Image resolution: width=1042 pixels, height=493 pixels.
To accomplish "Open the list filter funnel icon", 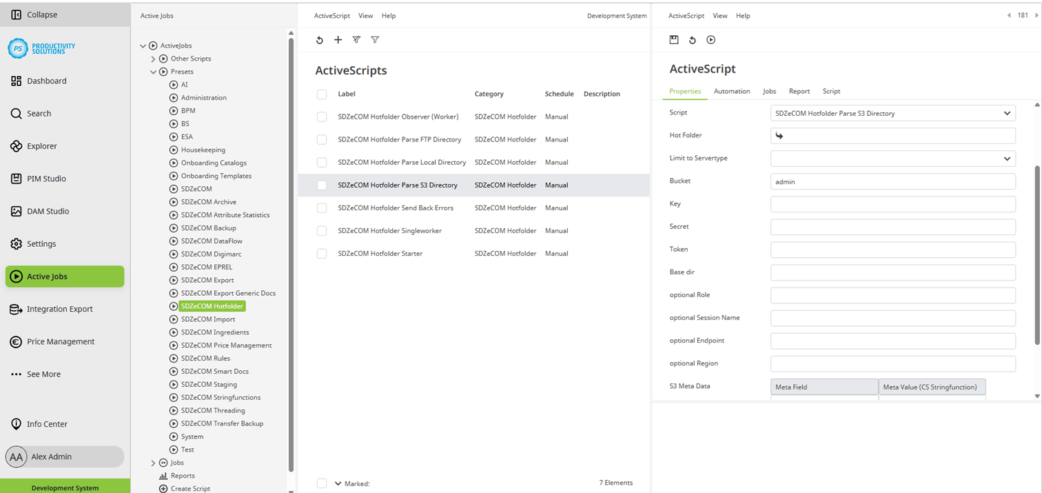I will click(x=375, y=40).
